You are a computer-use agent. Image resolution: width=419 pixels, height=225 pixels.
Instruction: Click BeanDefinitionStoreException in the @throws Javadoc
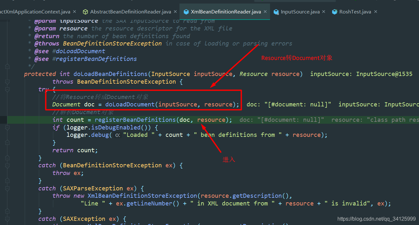click(x=112, y=44)
